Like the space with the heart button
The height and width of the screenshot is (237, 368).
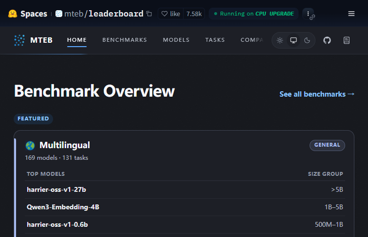click(x=171, y=14)
